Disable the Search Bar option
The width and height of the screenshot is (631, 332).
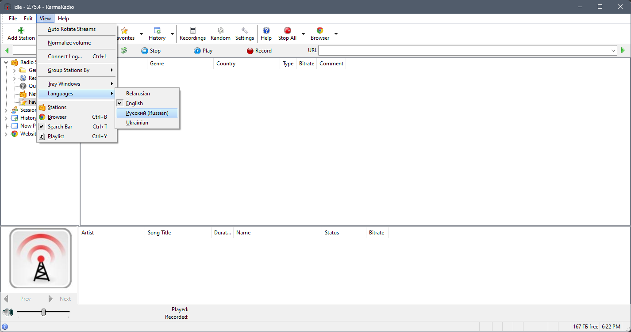61,126
